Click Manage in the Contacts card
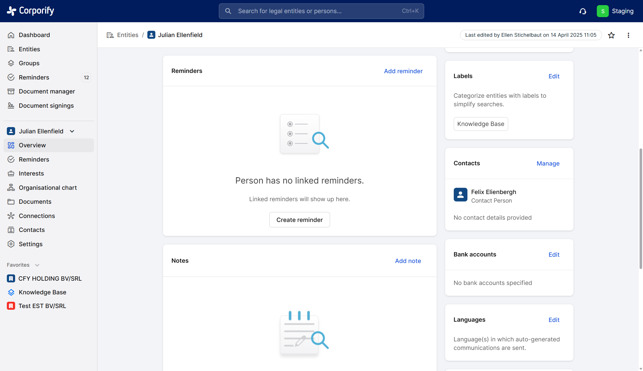This screenshot has width=643, height=371. 548,163
